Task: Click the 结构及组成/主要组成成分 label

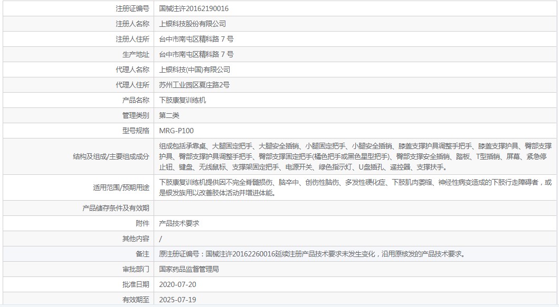Action: click(x=111, y=156)
